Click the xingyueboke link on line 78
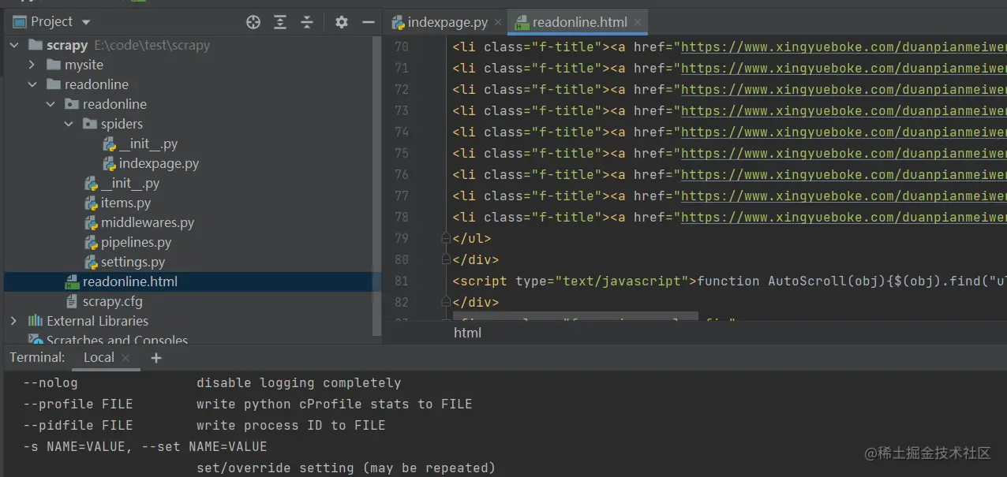Screen dimensions: 1007x477 (x=844, y=217)
